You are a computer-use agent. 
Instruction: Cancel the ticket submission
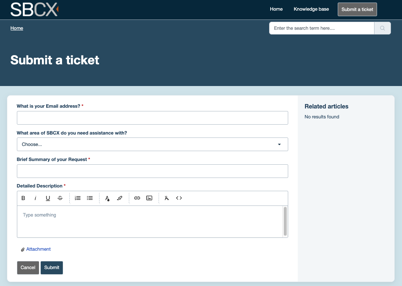point(28,268)
